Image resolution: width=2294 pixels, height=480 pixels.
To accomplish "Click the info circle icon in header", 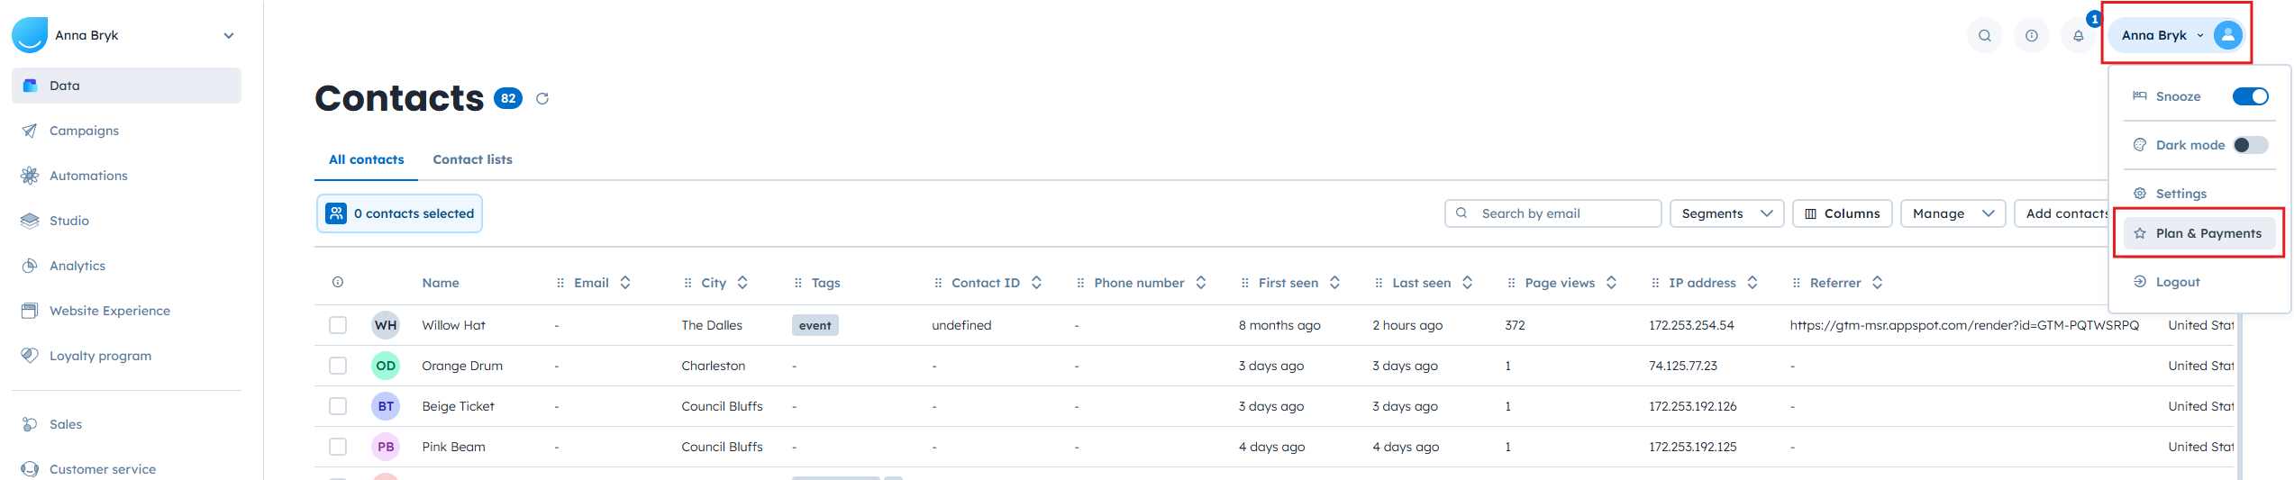I will click(2031, 36).
